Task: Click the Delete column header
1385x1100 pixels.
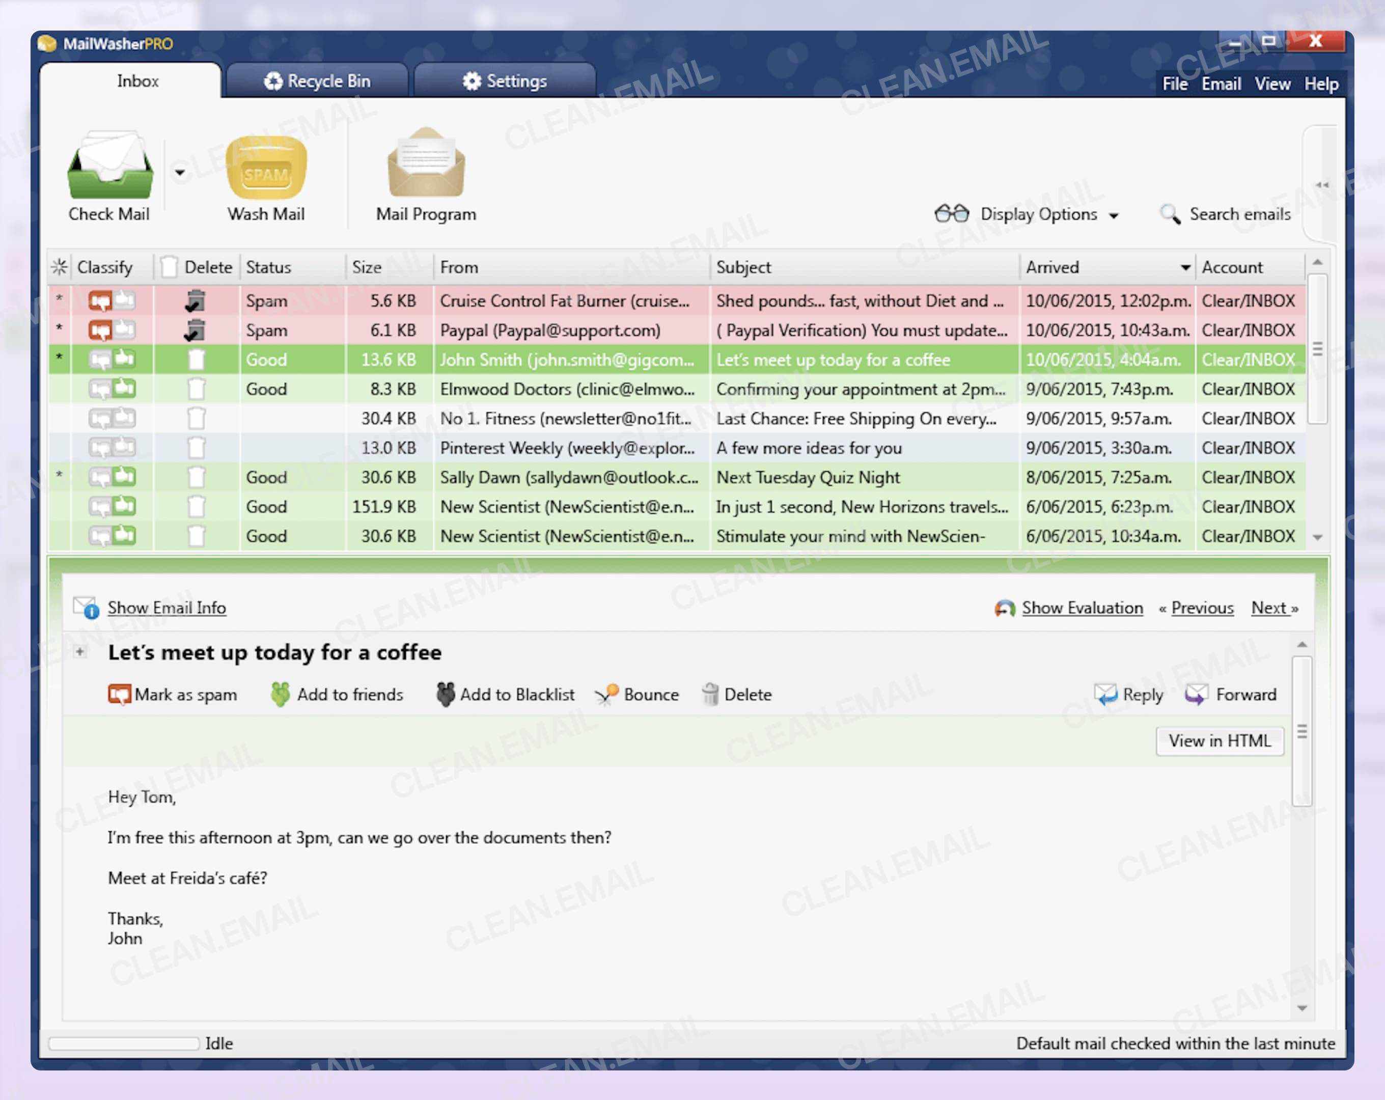Action: click(197, 267)
